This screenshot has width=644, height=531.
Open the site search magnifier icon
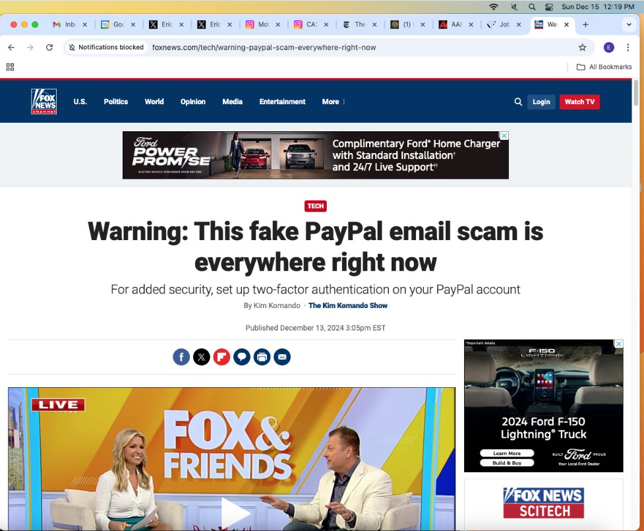click(x=518, y=102)
